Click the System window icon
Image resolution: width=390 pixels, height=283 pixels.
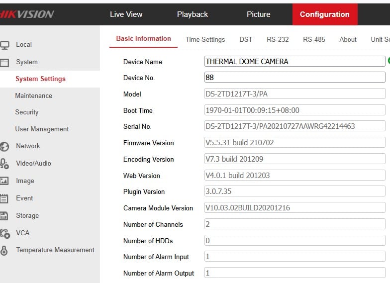(4, 63)
